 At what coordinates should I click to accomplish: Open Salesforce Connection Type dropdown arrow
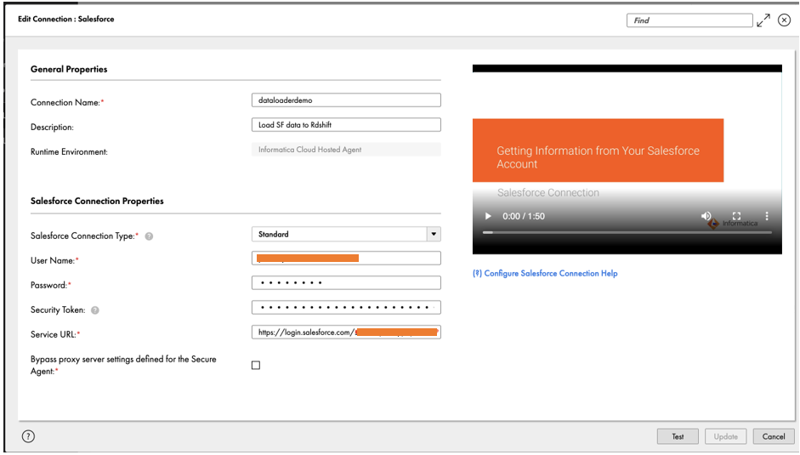pyautogui.click(x=434, y=234)
